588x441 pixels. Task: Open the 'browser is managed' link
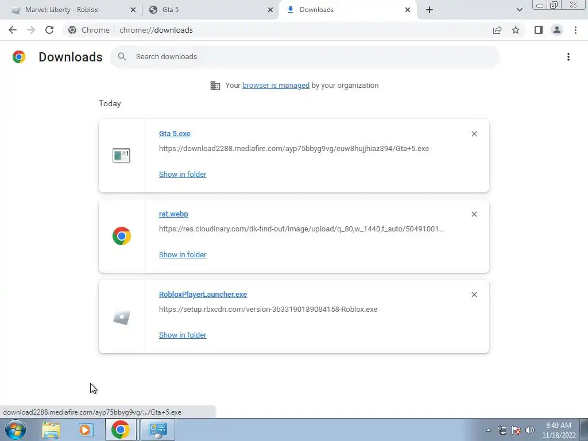pyautogui.click(x=276, y=86)
